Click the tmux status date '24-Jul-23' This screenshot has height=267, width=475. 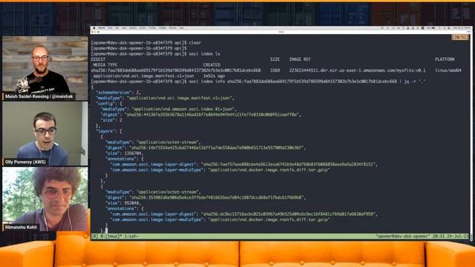click(x=457, y=236)
